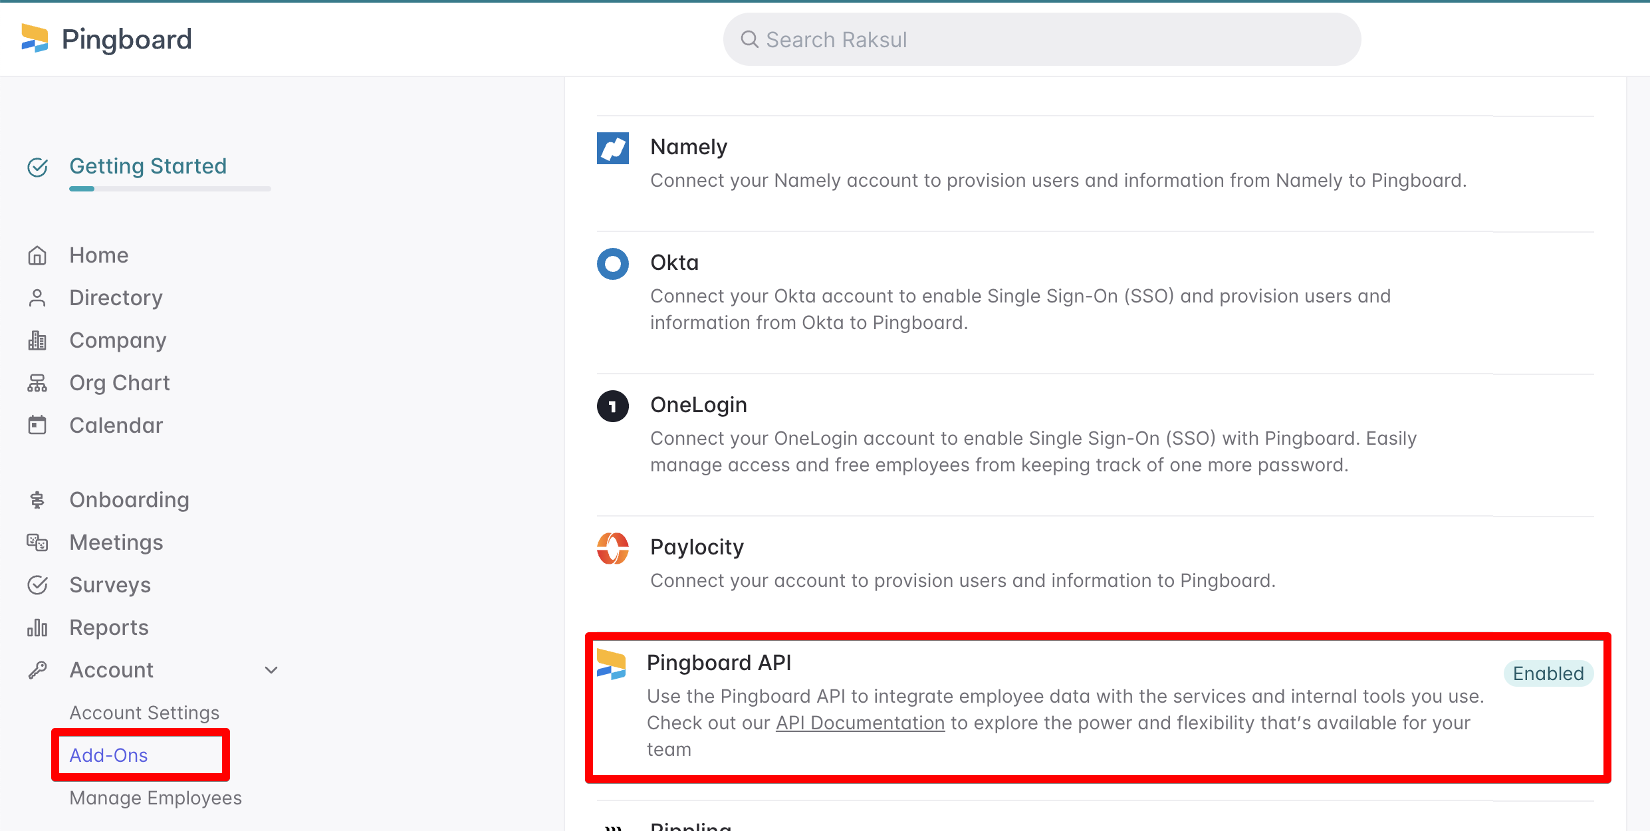Click the Home house icon in sidebar
The height and width of the screenshot is (831, 1650).
[x=37, y=255]
